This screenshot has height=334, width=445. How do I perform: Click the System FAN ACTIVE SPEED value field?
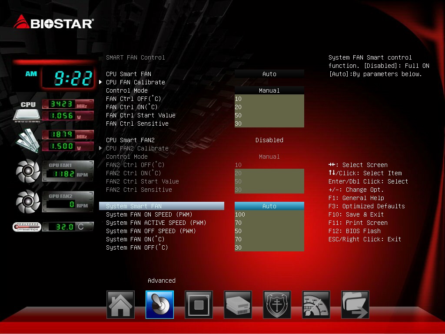click(x=269, y=223)
